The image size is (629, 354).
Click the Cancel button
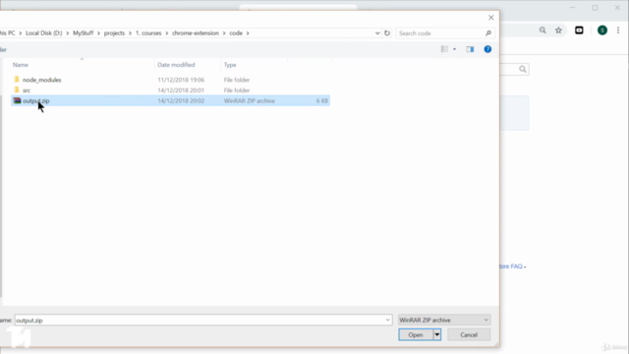point(469,334)
